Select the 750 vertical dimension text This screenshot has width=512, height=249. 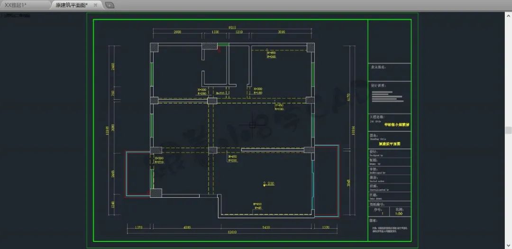(113, 93)
